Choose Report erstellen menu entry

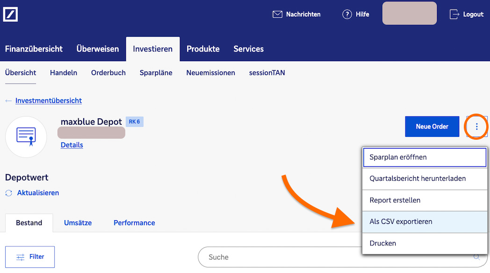[x=425, y=200]
